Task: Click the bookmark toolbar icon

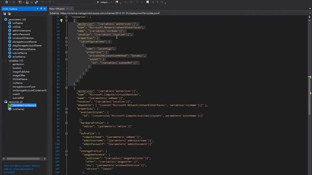Action: point(147,2)
